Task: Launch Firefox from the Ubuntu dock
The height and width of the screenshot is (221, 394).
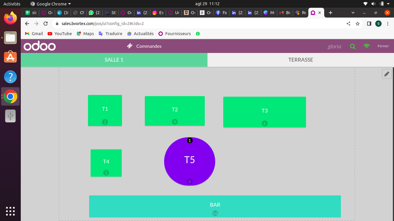Action: (x=10, y=18)
